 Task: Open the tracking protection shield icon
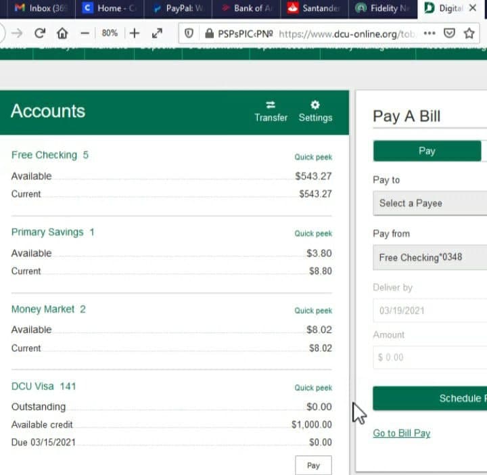(189, 33)
